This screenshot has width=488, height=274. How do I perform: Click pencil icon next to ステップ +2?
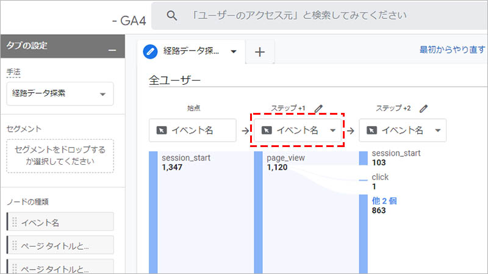click(423, 108)
